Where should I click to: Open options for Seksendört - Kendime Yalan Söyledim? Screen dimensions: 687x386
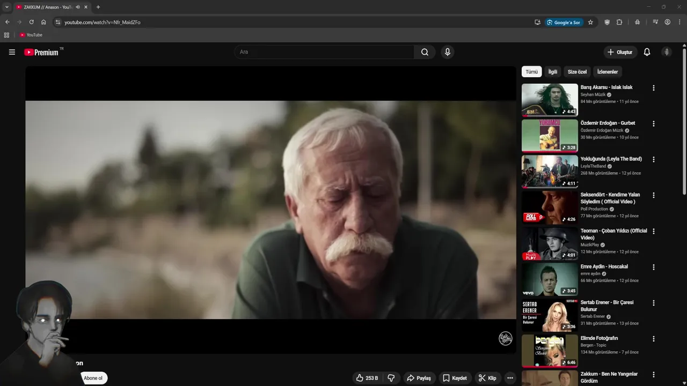[653, 196]
